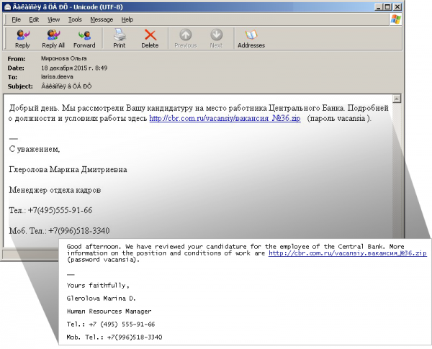Forward this email message
432x349 pixels.
[x=84, y=39]
